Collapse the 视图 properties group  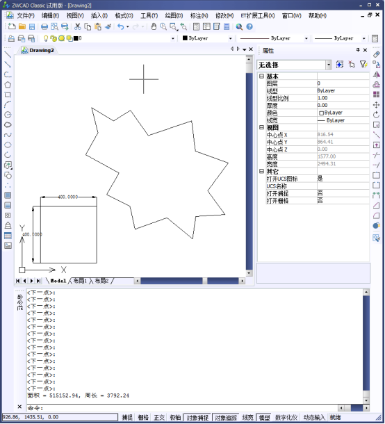[261, 127]
